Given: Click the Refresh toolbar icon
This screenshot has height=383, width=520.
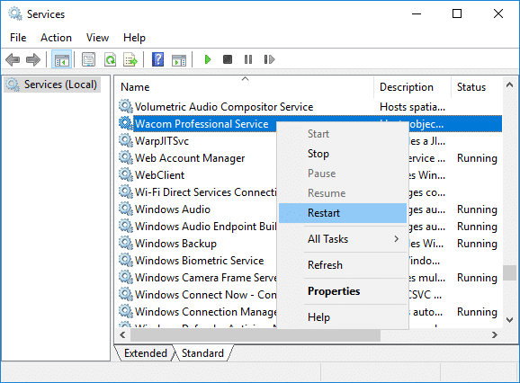Looking at the screenshot, I should click(110, 60).
